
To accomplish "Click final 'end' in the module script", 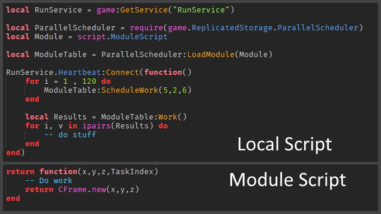I will 13,199.
